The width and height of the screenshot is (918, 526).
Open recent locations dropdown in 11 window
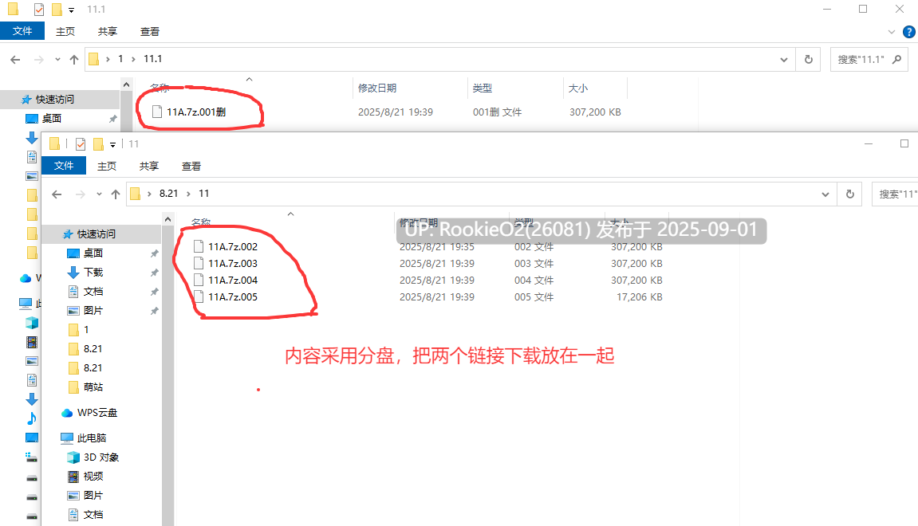[x=99, y=194]
